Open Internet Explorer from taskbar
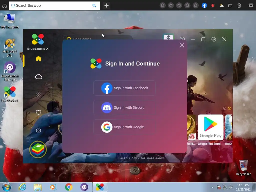Image resolution: width=256 pixels, height=192 pixels. [22, 187]
